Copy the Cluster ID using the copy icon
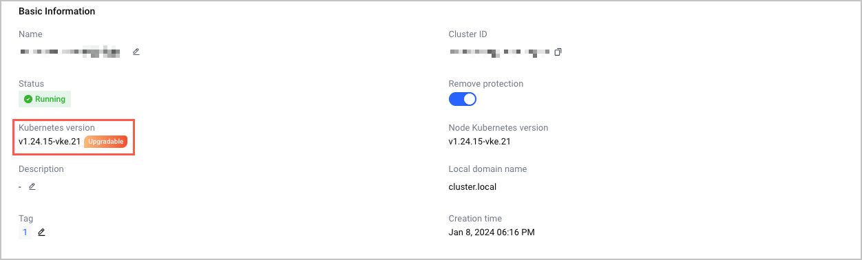The image size is (862, 260). 558,52
